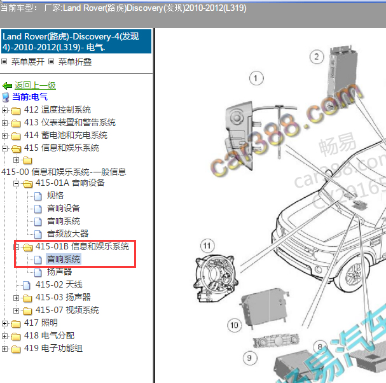
Task: Click the 417 照明 folder icon
Action: point(16,324)
